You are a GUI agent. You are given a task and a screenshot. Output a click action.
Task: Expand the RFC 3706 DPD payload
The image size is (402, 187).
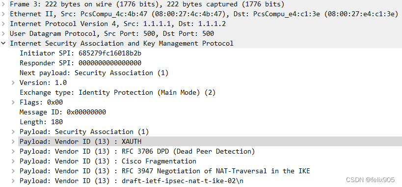point(13,151)
